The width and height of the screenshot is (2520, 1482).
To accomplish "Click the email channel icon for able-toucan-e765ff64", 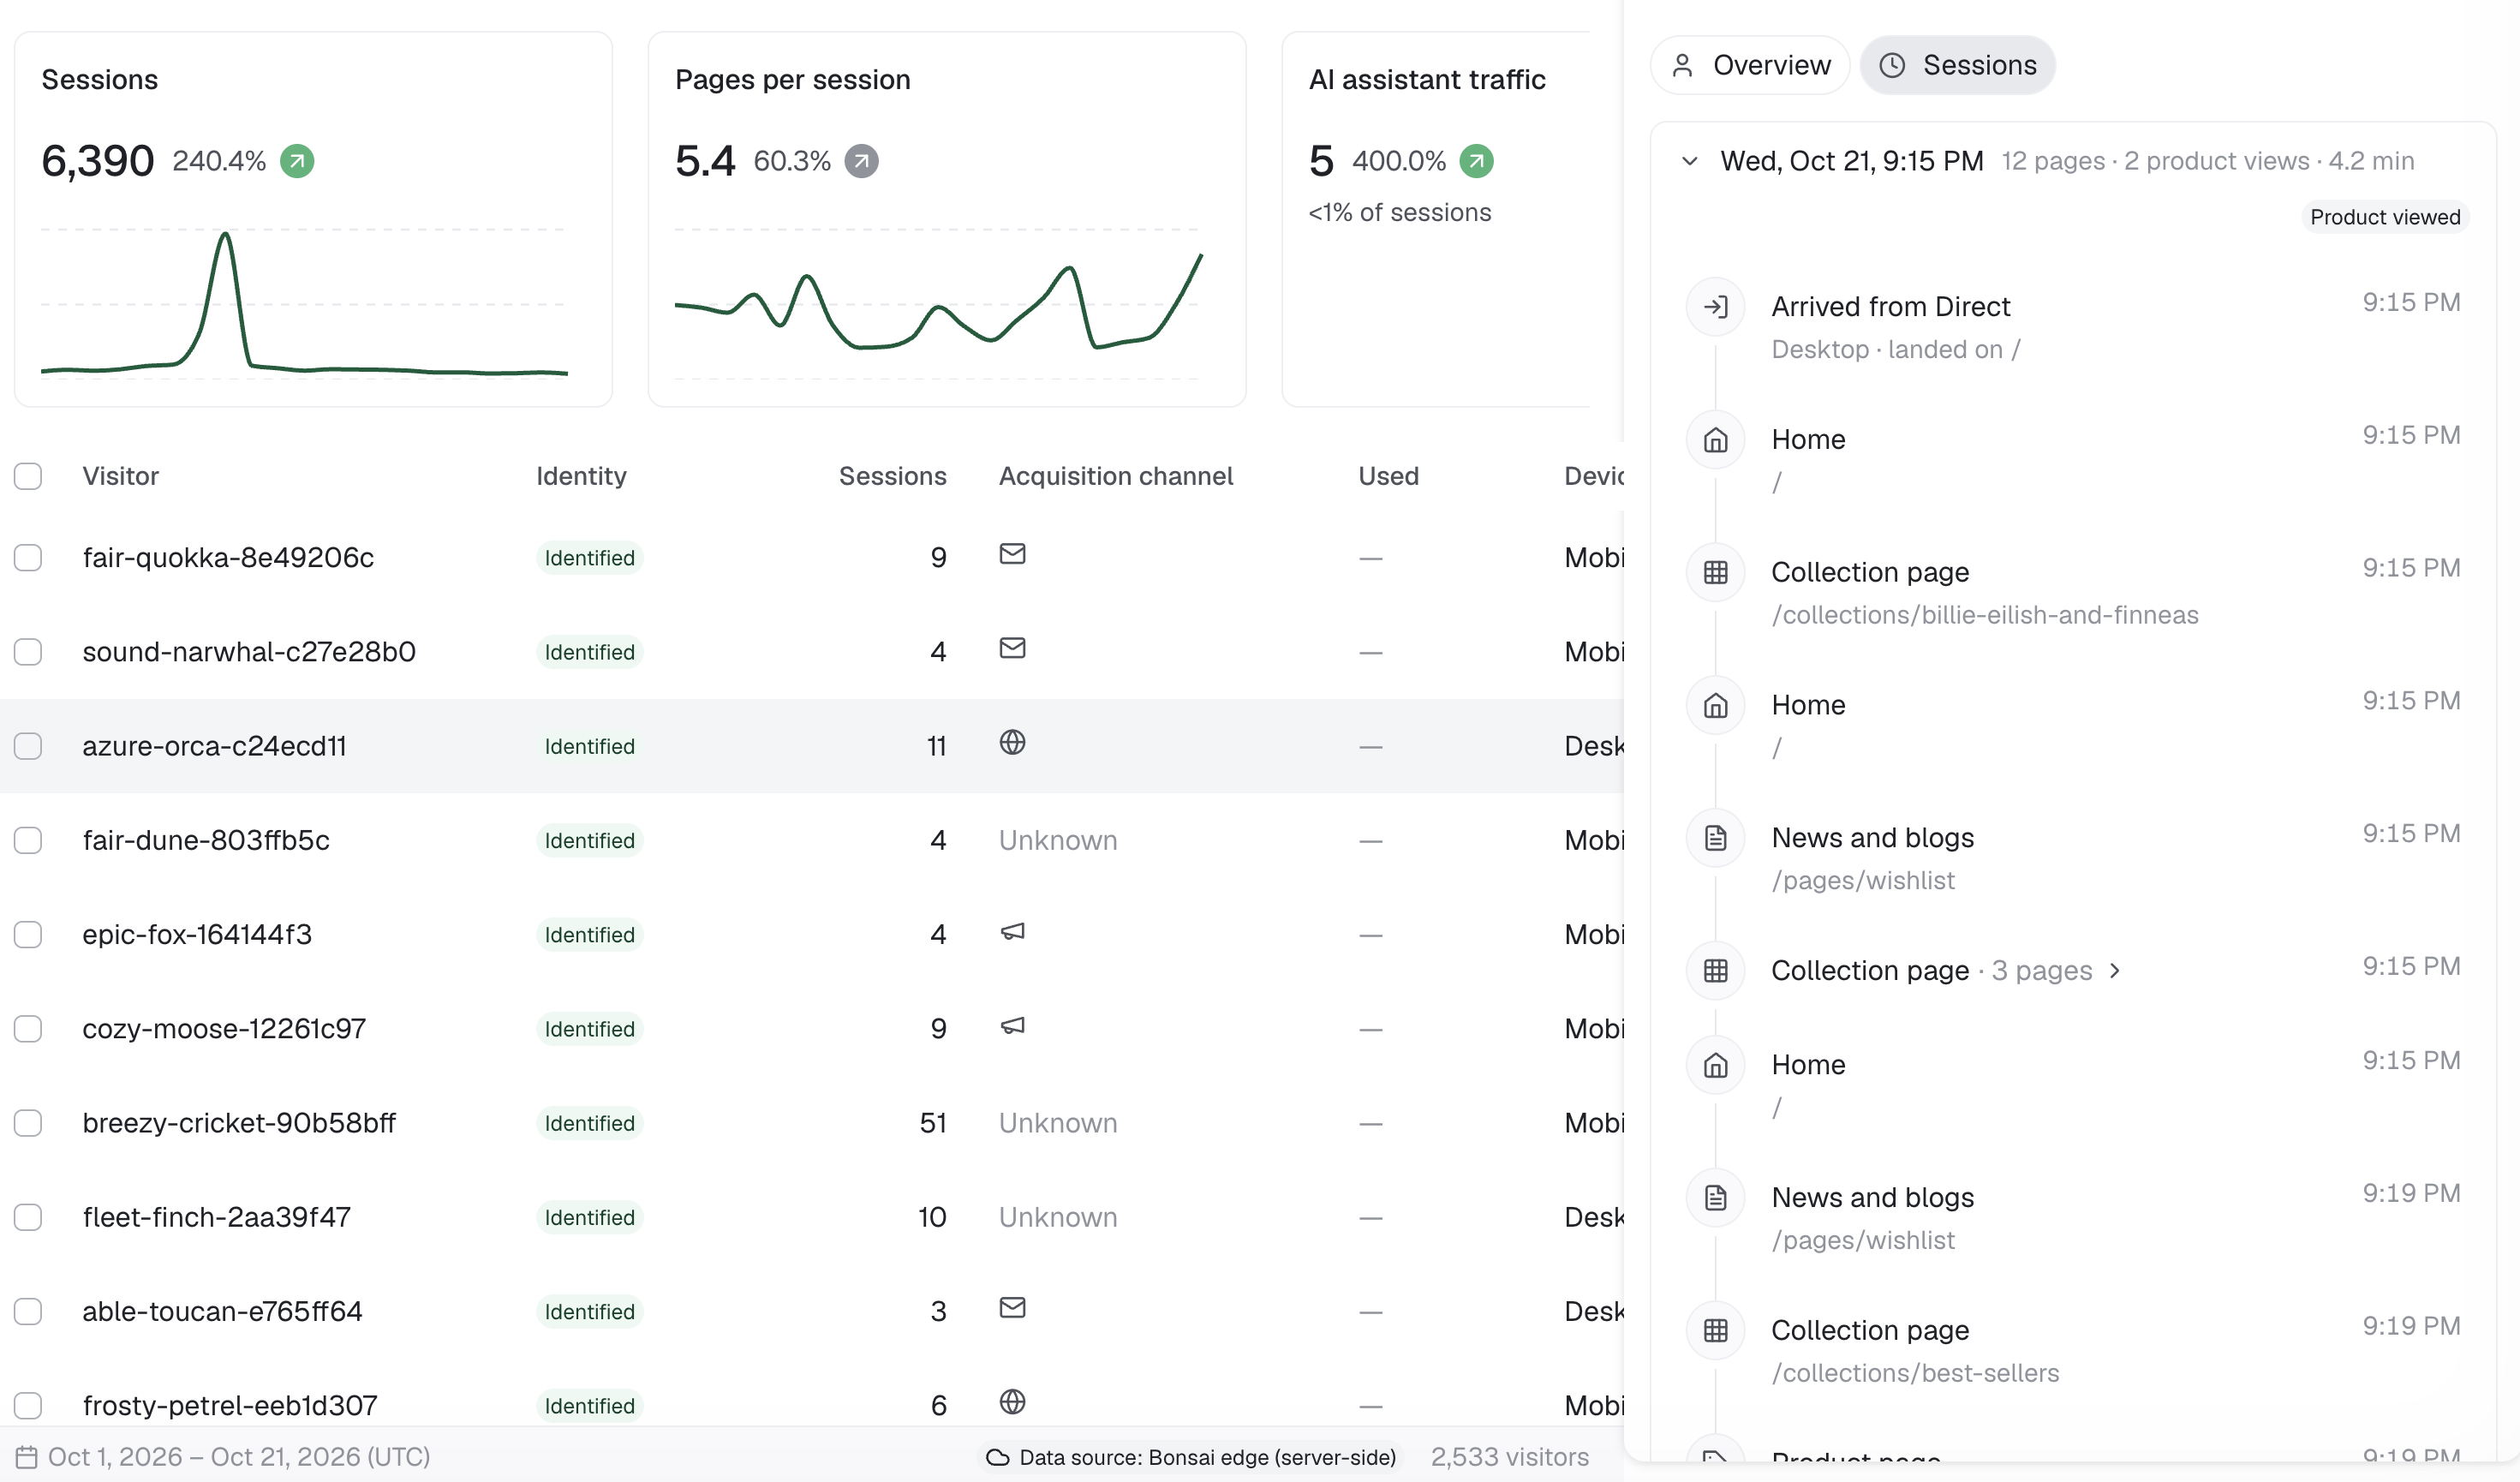I will pyautogui.click(x=1012, y=1308).
